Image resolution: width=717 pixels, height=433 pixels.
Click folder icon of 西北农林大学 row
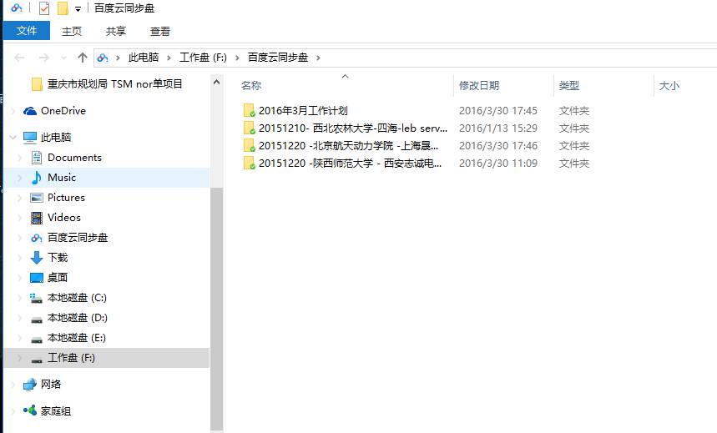[250, 128]
